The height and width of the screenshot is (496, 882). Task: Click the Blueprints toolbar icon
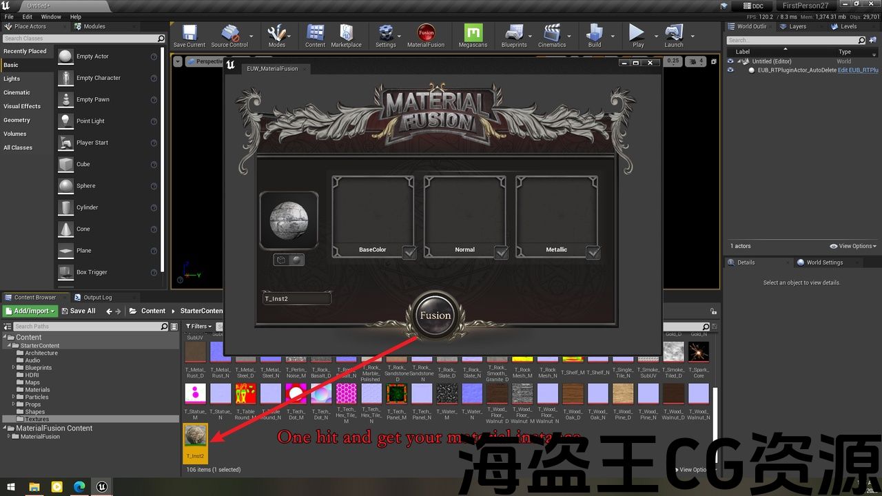[514, 34]
